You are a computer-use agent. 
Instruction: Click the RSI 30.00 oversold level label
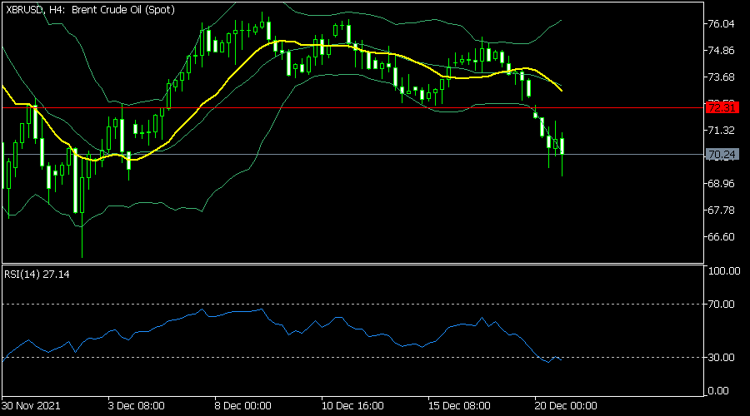[722, 357]
